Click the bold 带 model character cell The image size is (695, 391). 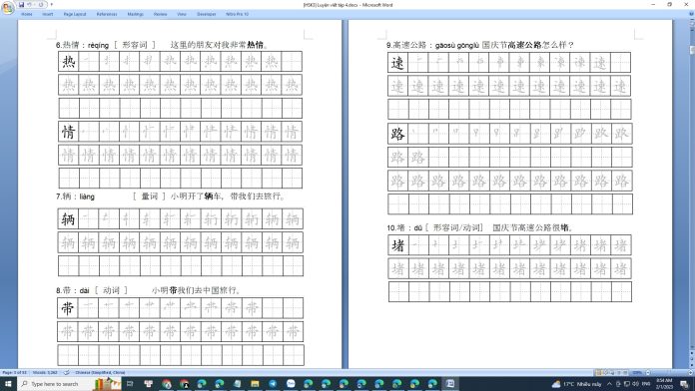[x=67, y=308]
